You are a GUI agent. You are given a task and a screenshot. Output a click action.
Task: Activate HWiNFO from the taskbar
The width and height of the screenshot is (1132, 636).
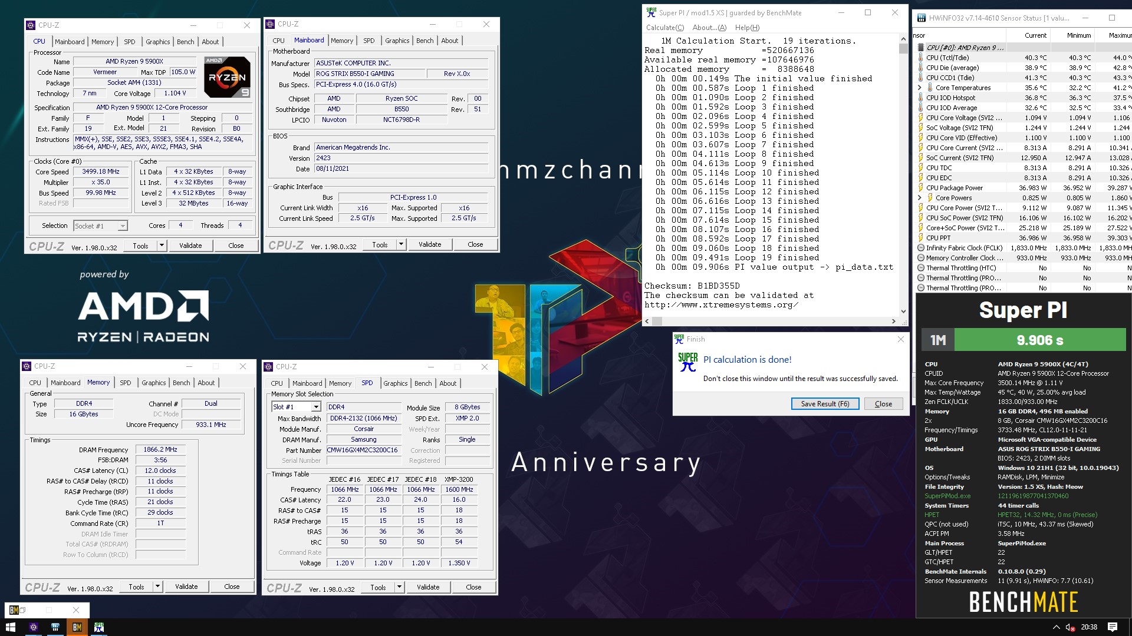55,627
